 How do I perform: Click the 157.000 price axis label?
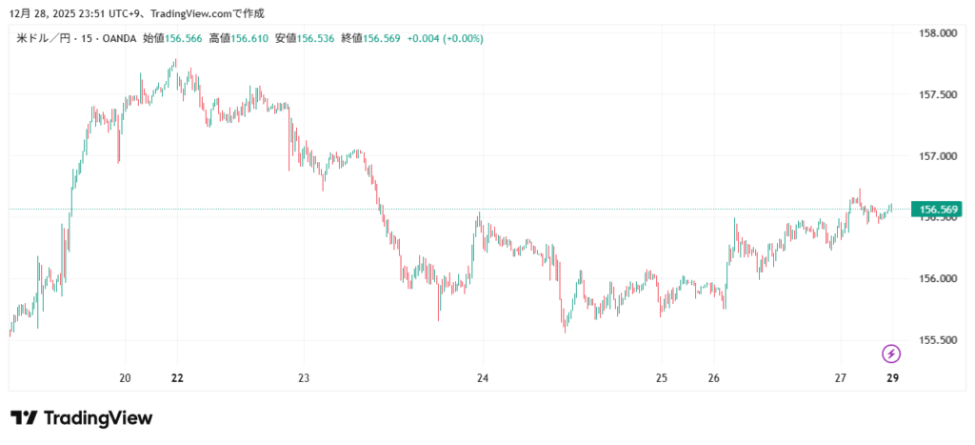[935, 156]
